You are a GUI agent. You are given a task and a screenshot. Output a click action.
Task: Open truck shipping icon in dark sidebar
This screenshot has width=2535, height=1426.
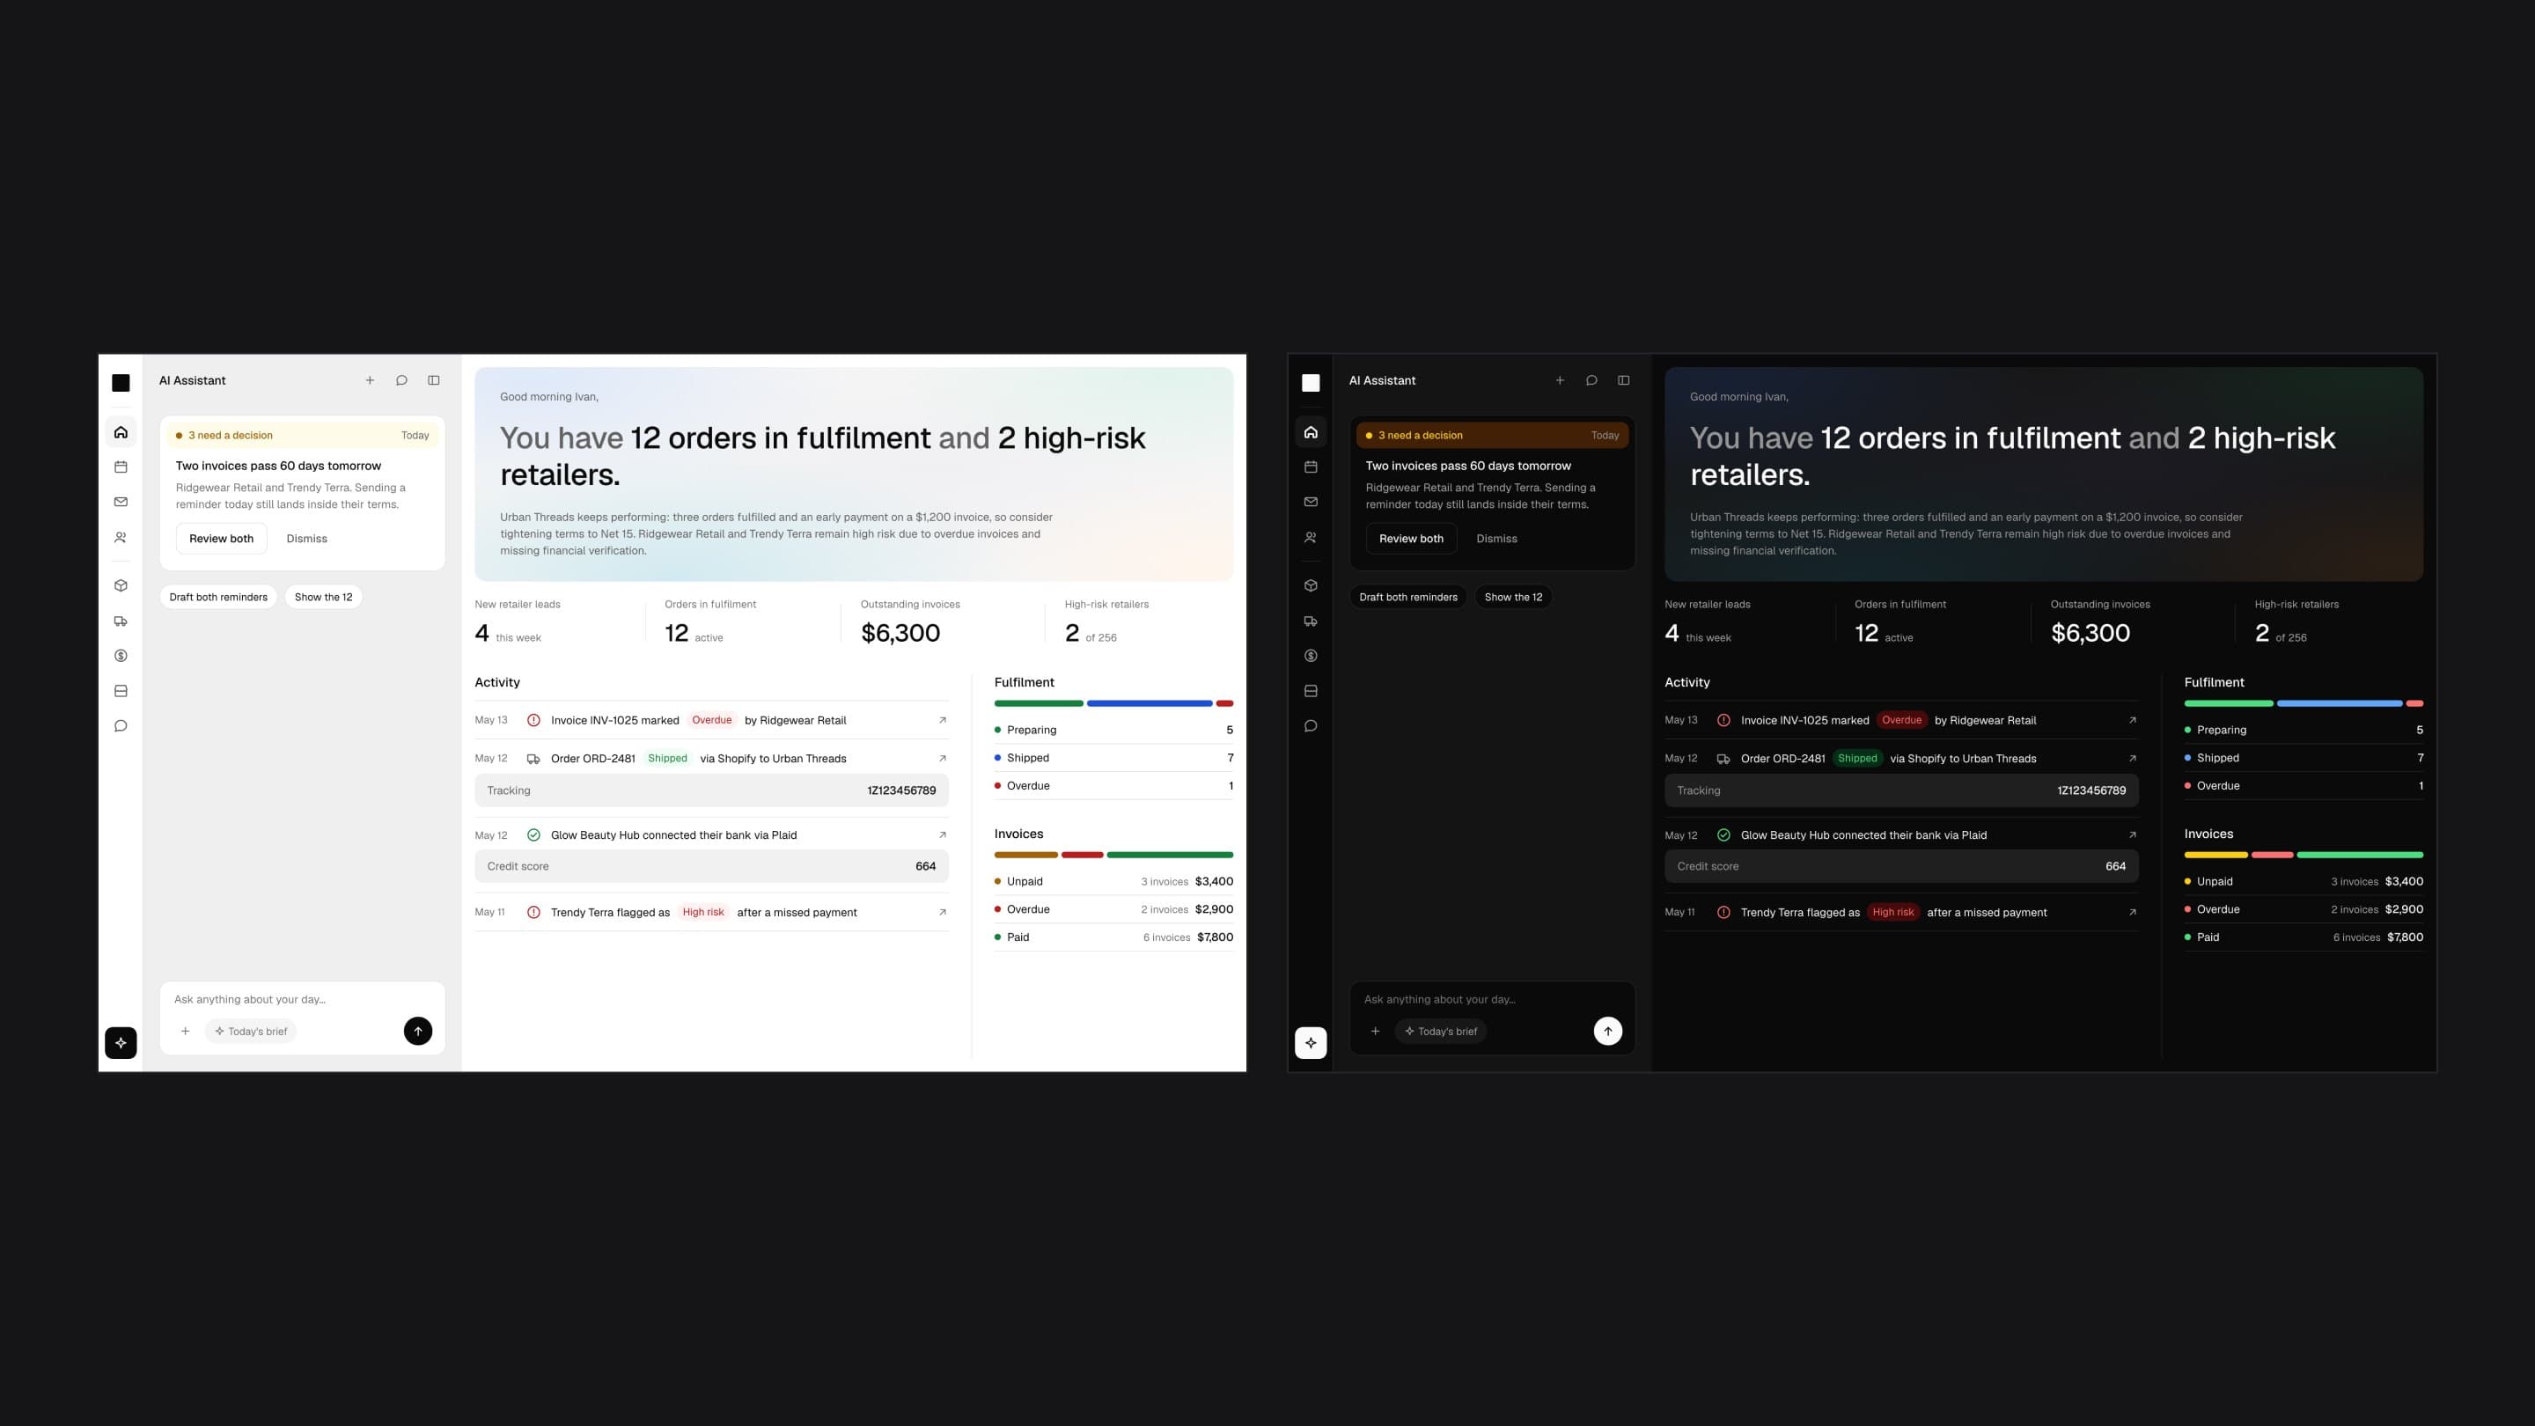point(1311,621)
